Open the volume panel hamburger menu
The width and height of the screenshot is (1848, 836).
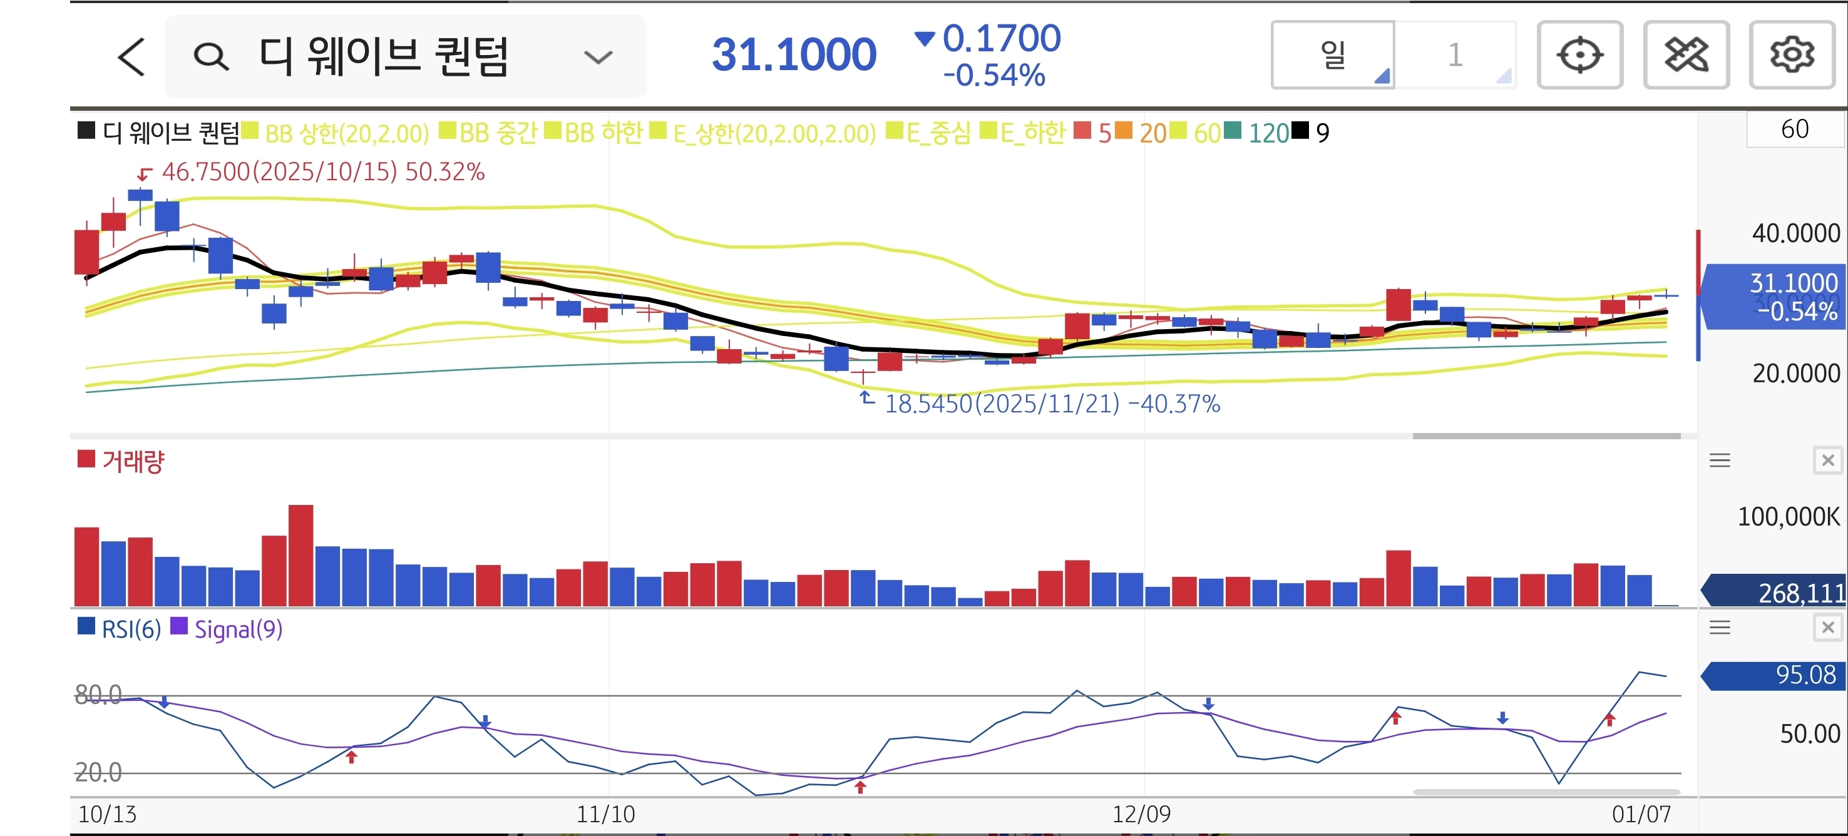(x=1720, y=461)
